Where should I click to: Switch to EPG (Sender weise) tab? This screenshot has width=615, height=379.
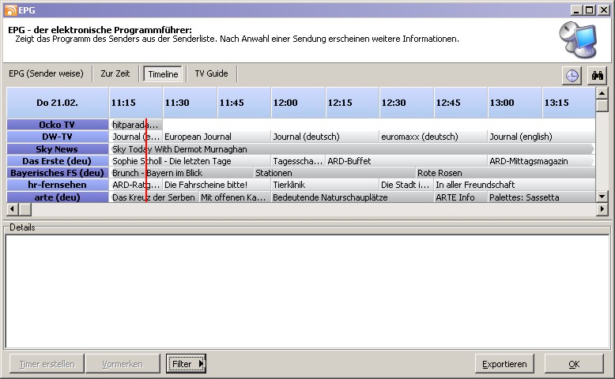(47, 73)
